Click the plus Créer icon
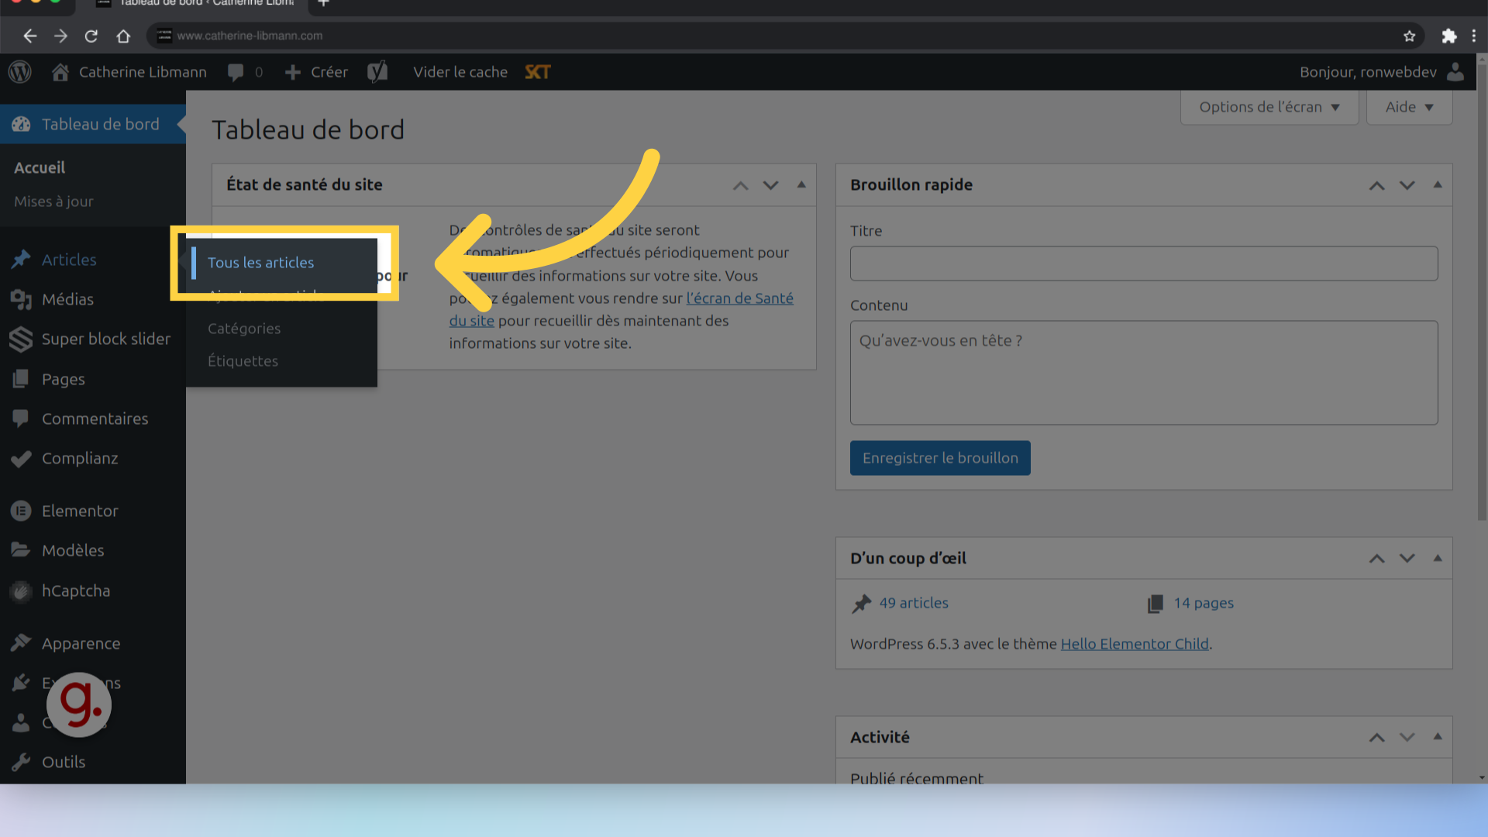The height and width of the screenshot is (837, 1488). click(x=293, y=72)
